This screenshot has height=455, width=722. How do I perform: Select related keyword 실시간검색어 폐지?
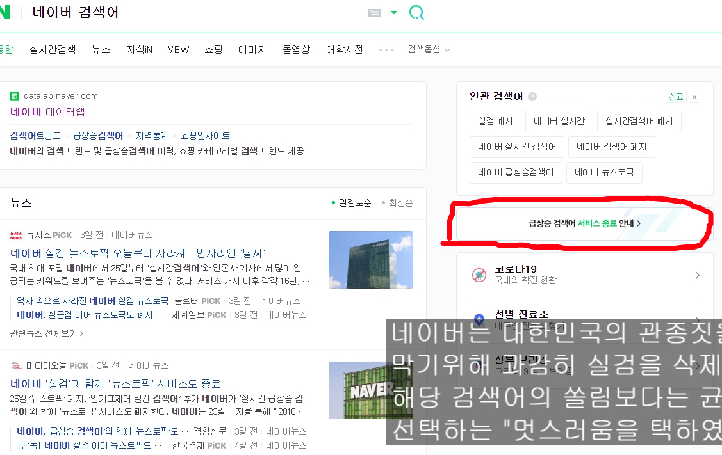(639, 121)
